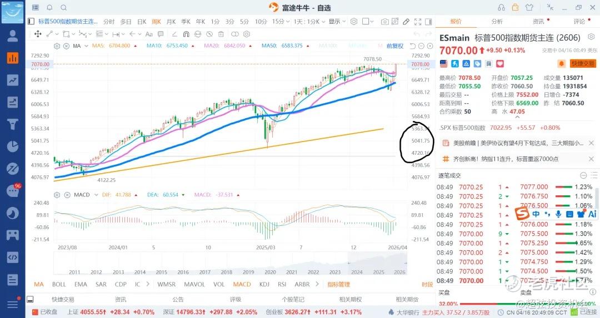600x318 pixels.
Task: Enter fullscreen chart mode
Action: [x=418, y=22]
